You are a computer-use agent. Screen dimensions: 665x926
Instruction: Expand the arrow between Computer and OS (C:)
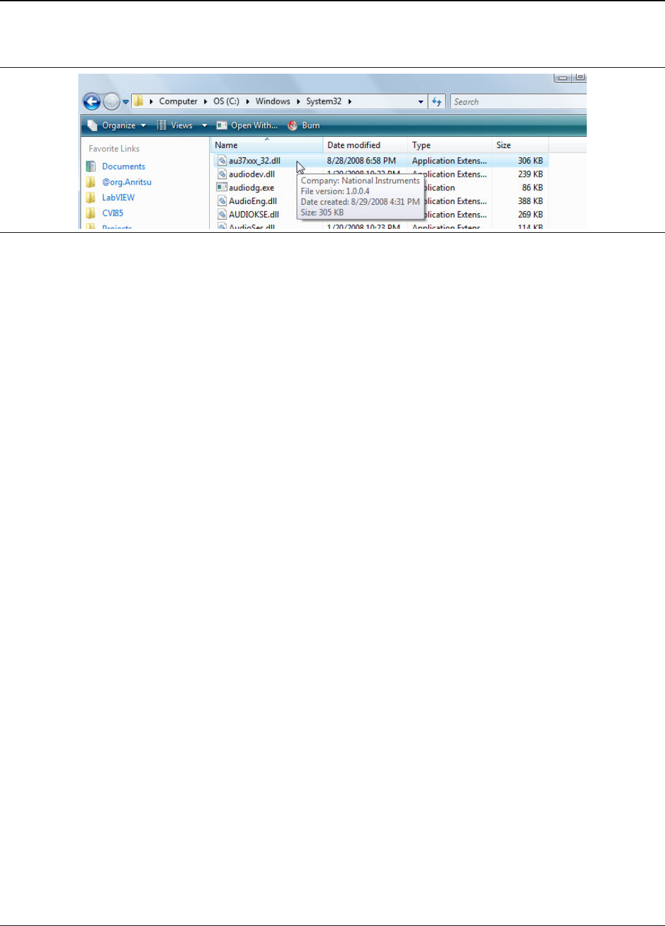[x=205, y=102]
